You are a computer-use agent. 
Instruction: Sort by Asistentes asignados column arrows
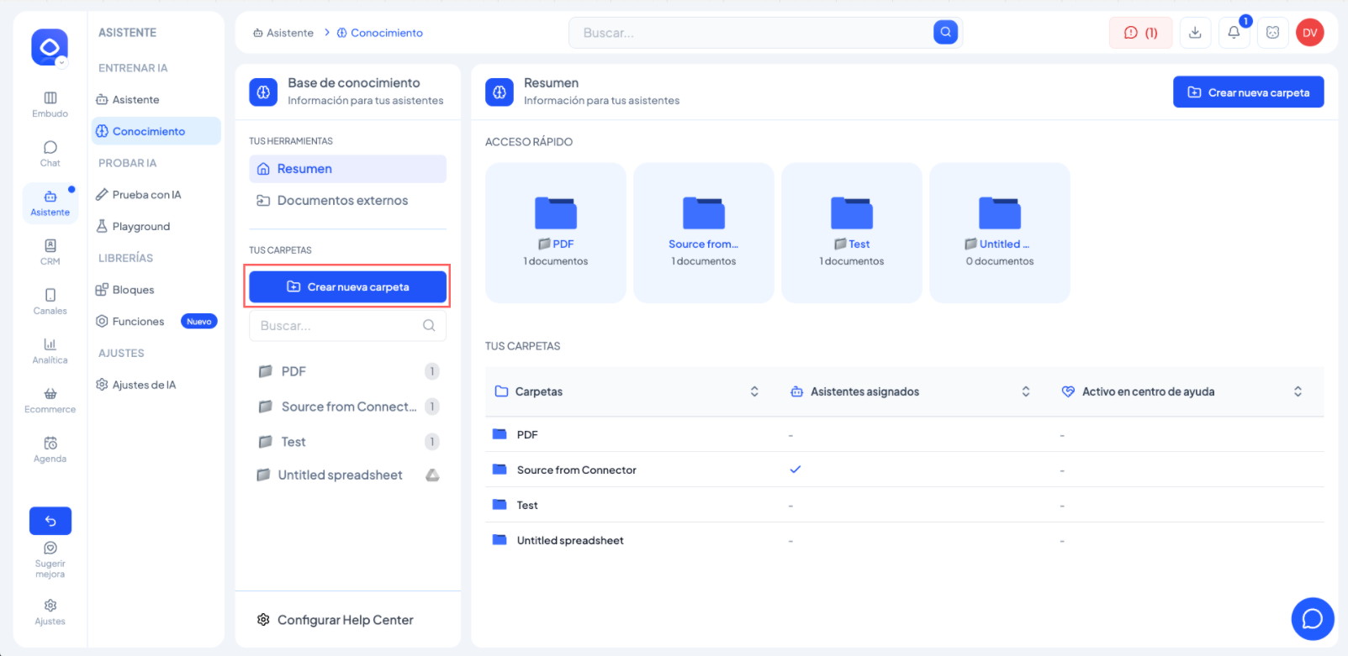pos(1026,391)
